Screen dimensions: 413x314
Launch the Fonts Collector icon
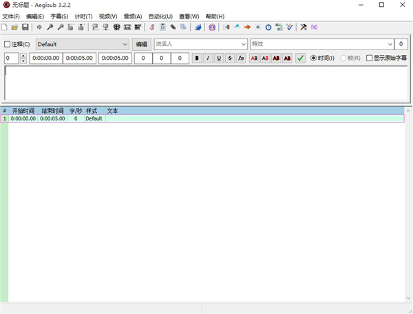(x=184, y=27)
